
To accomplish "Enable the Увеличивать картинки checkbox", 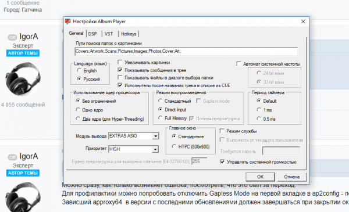I will pyautogui.click(x=120, y=62).
